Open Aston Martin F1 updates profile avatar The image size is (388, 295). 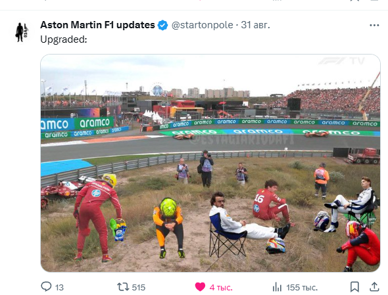[x=22, y=32]
